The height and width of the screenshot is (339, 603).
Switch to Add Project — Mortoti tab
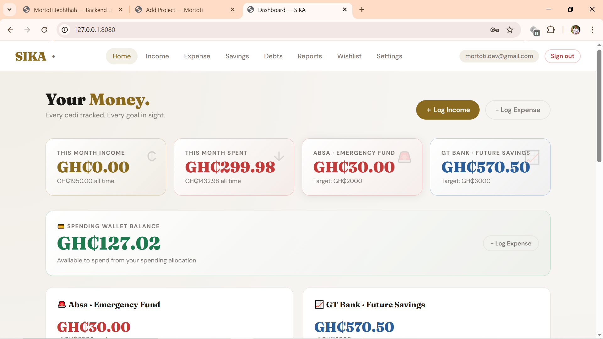185,10
